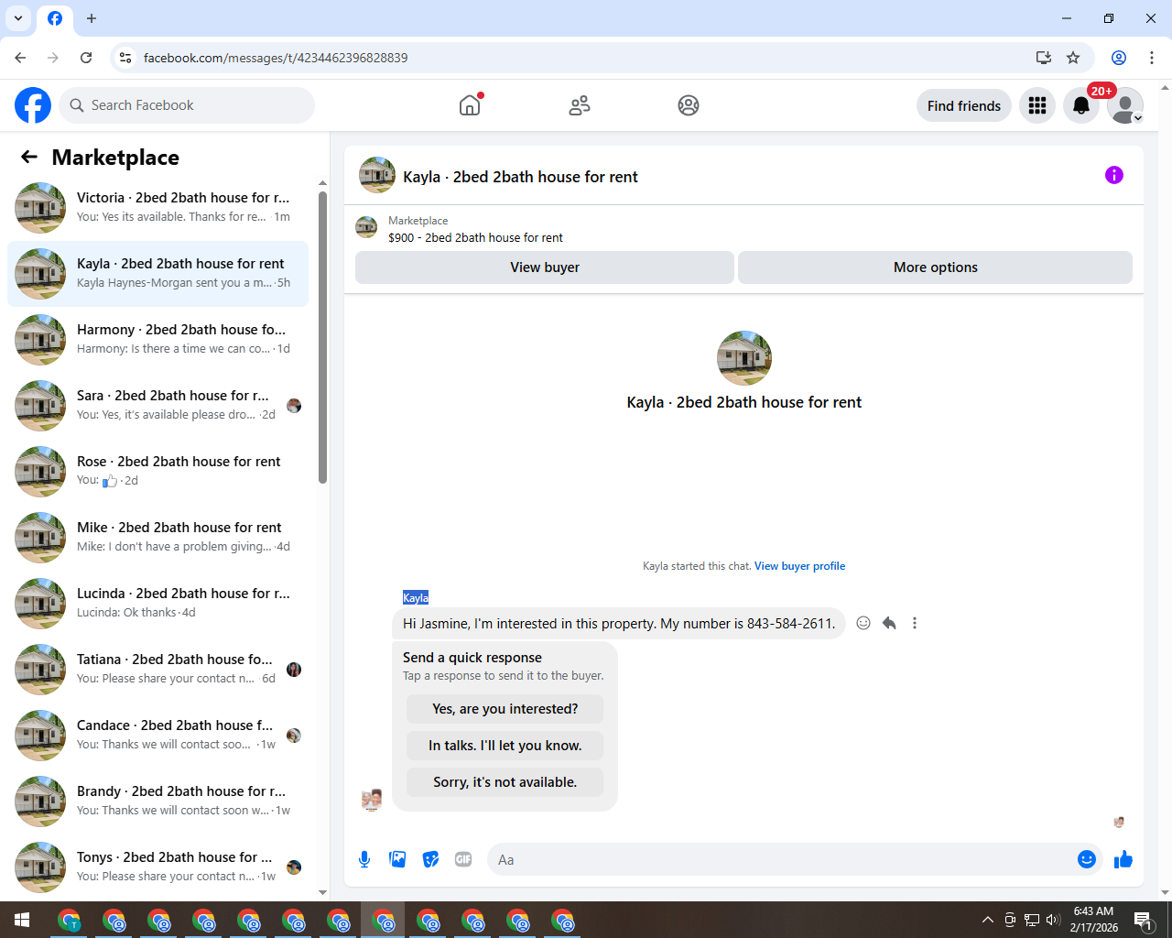
Task: Click the large listing thumbnail in chat
Action: pos(744,358)
